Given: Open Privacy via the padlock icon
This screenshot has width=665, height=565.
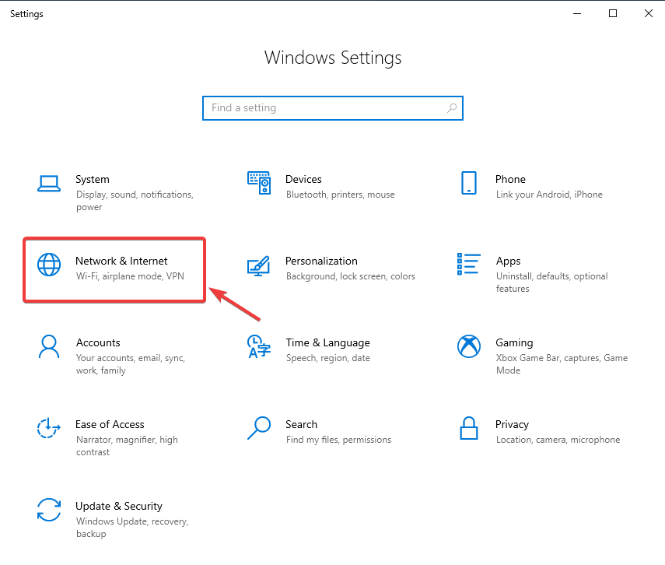Looking at the screenshot, I should (x=468, y=428).
